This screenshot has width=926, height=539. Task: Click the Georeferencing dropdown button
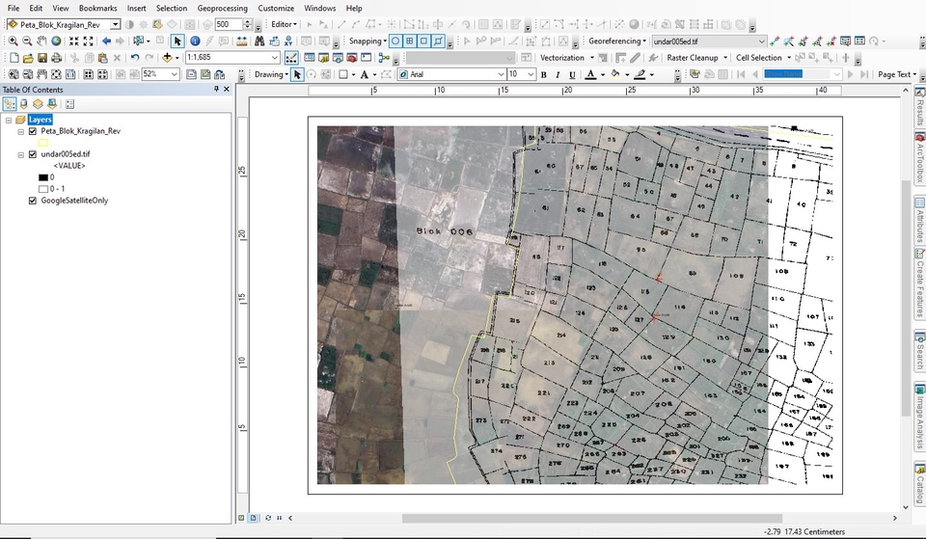[617, 41]
